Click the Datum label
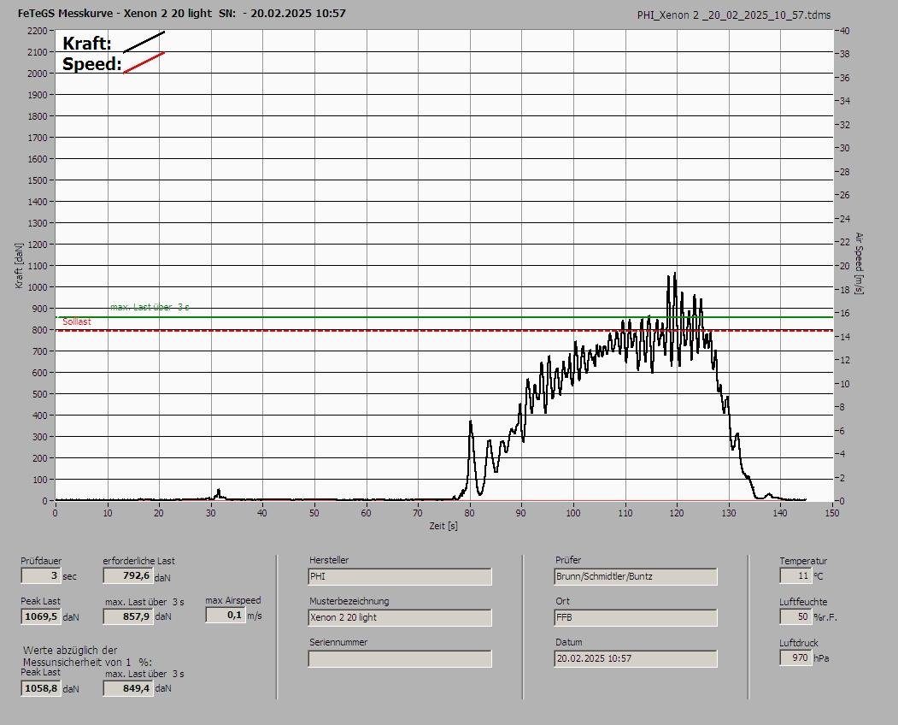The height and width of the screenshot is (725, 898). pos(569,642)
